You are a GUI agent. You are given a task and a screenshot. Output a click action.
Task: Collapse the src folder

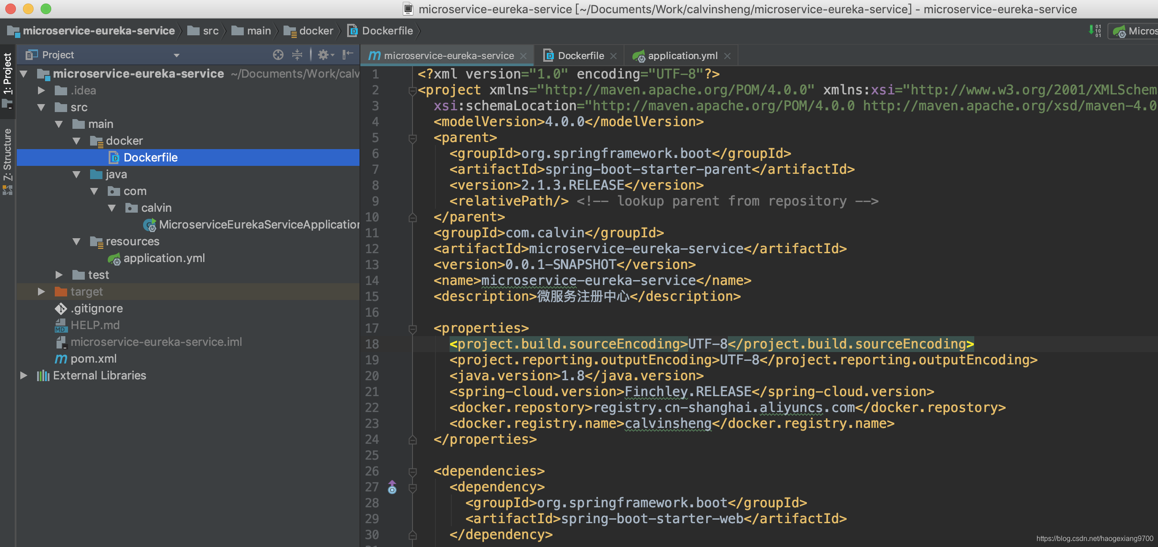pyautogui.click(x=42, y=107)
